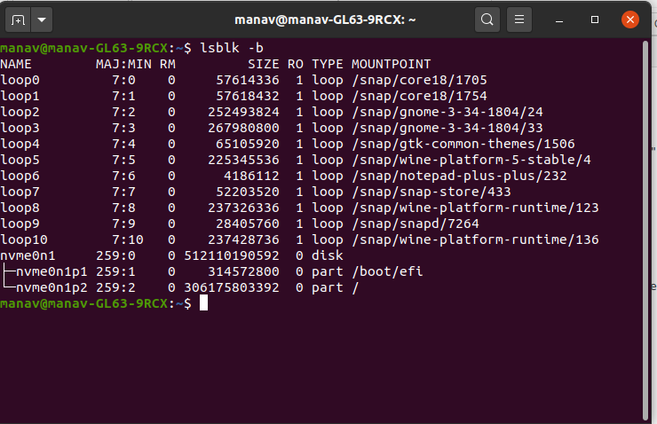Viewport: 657px width, 424px height.
Task: Click the mountpoint /snap/core18/1705
Action: pos(419,80)
